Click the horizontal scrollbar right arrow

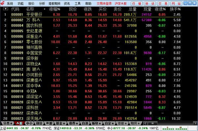(x=195, y=123)
